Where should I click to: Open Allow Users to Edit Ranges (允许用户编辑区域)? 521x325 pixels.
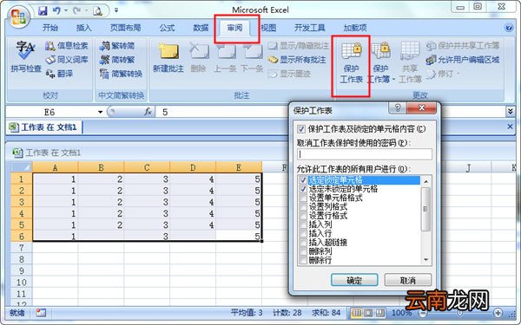click(x=463, y=60)
